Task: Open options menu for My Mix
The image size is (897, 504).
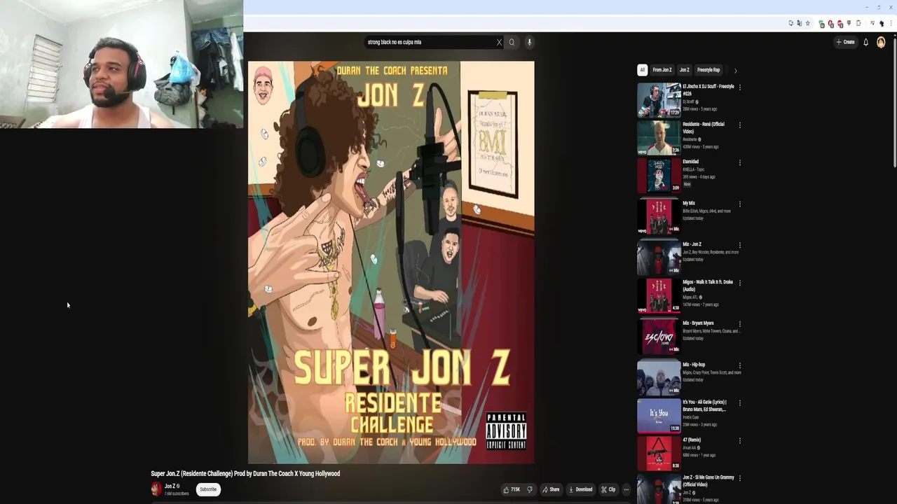Action: click(740, 204)
